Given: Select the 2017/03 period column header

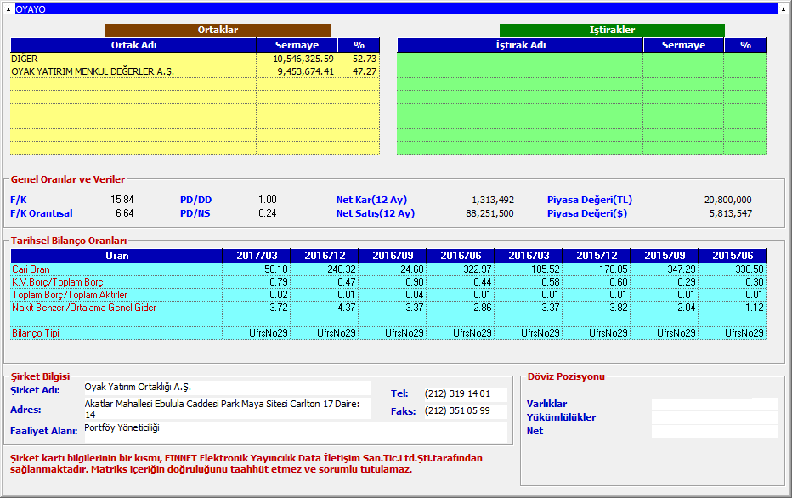Looking at the screenshot, I should 257,256.
